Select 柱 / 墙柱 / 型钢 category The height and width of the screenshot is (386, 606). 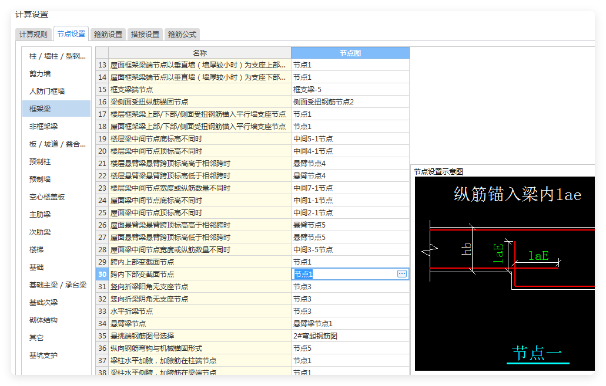tap(56, 56)
